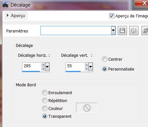Screen dimensions: 148x127
Task: Click the randomize parameters dice icon
Action: [x=134, y=31]
